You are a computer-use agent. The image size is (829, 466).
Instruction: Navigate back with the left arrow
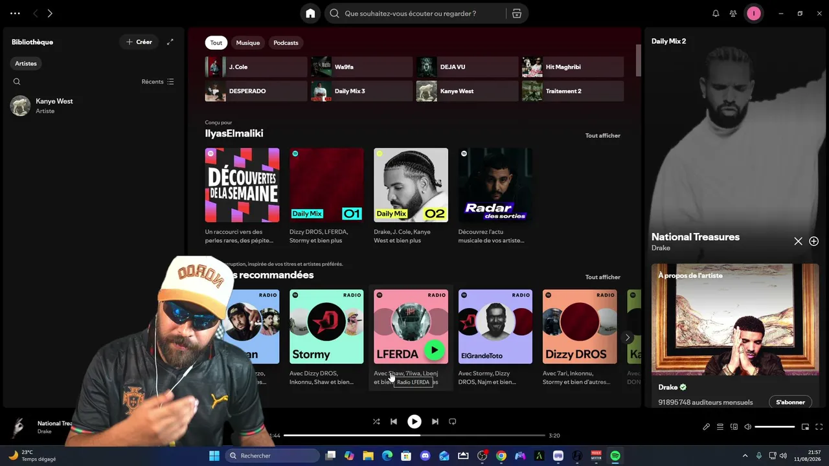(36, 14)
